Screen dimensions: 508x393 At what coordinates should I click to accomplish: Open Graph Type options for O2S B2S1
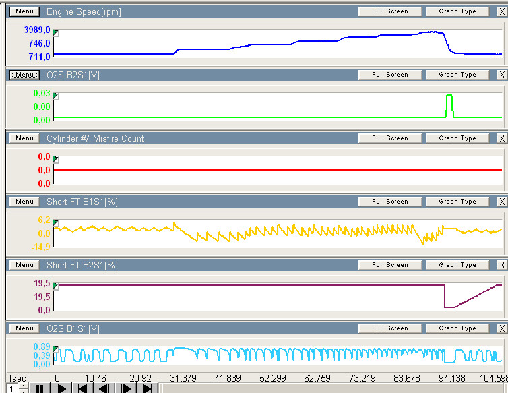pos(457,75)
